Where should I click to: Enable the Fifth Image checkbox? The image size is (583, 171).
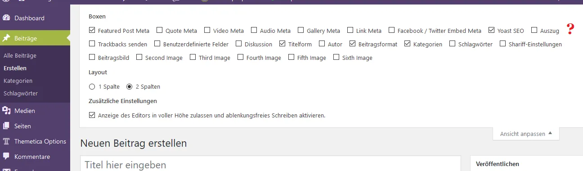coord(291,58)
